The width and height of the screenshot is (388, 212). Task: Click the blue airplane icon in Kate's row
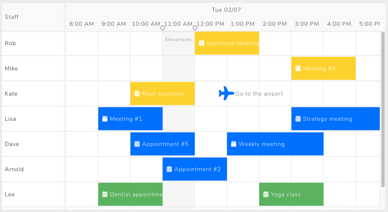(227, 93)
